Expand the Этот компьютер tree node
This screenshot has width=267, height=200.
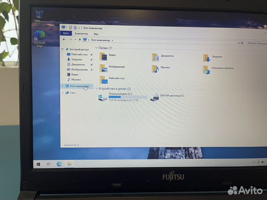click(x=63, y=86)
